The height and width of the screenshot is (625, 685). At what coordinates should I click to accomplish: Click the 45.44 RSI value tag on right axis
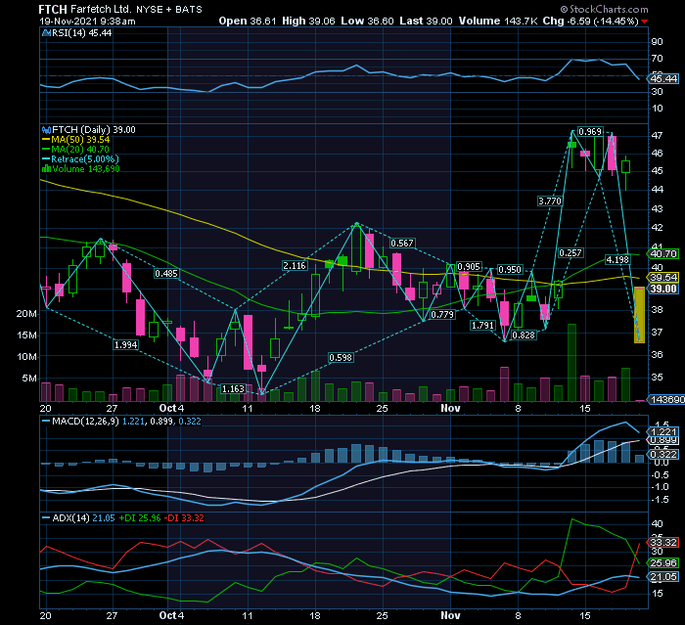pos(663,79)
